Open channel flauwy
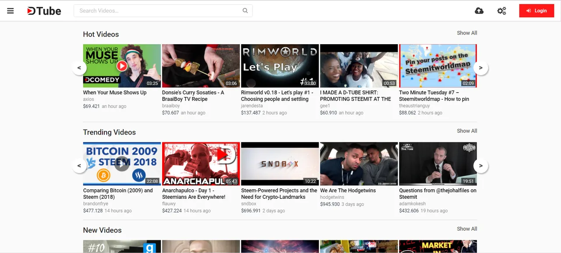561x253 pixels. pos(169,204)
